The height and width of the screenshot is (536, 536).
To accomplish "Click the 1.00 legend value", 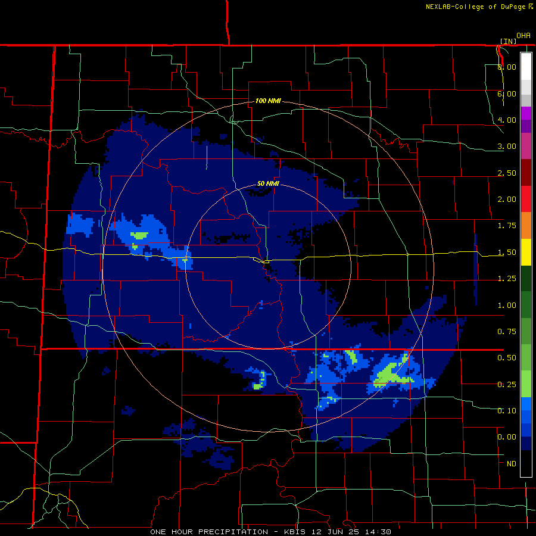I will (x=507, y=306).
